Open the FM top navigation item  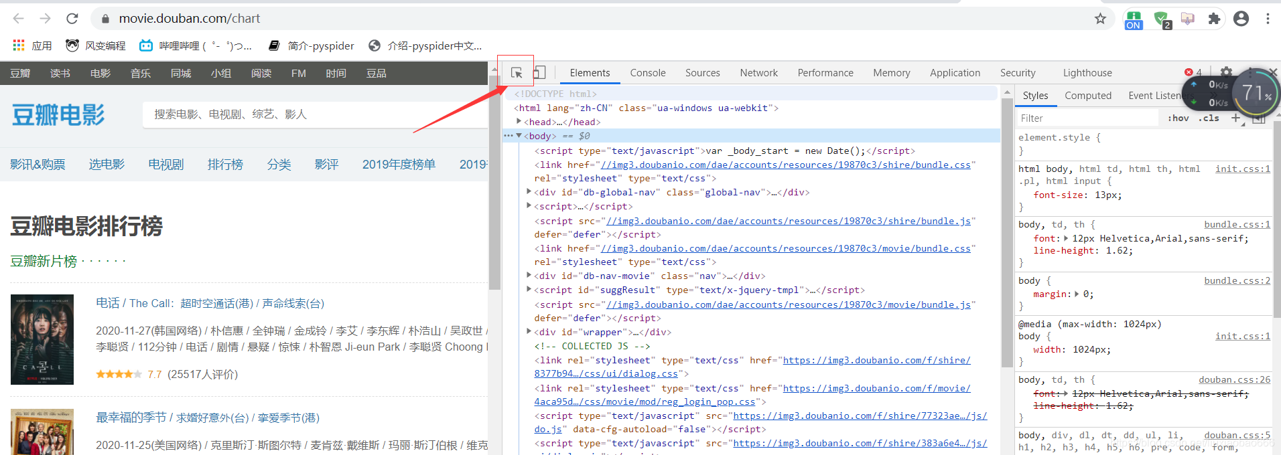299,73
